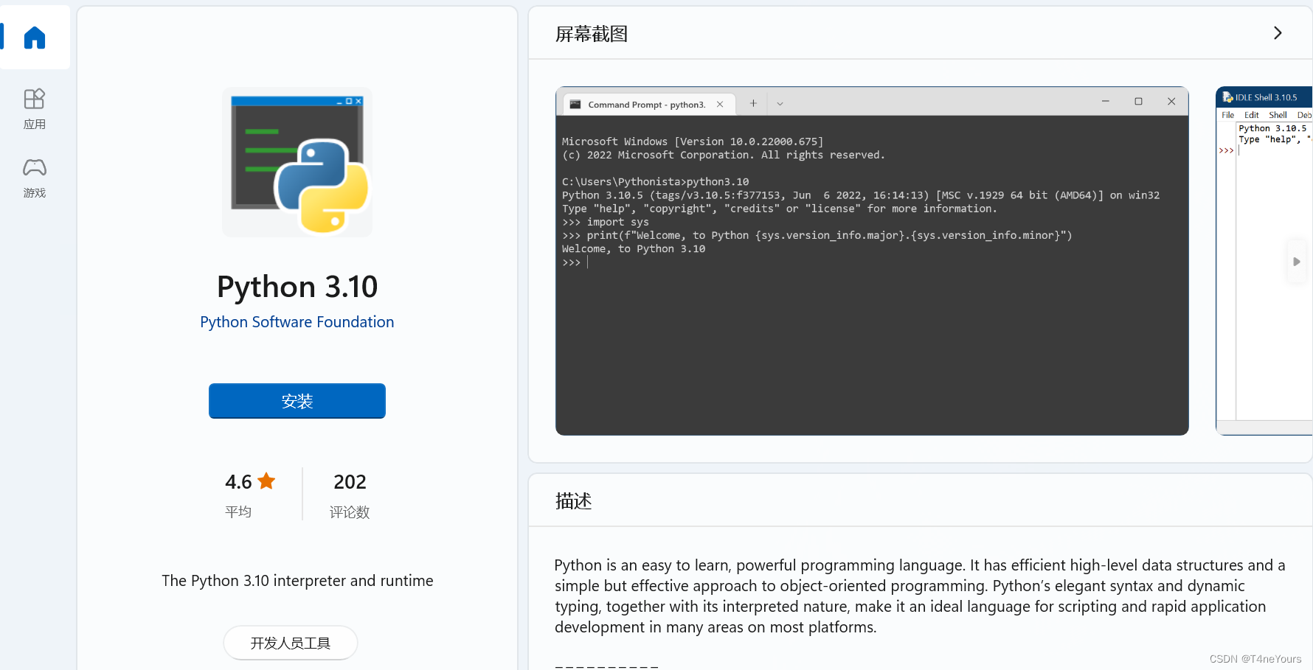Click the Python 3.10 app title
Viewport: 1313px width, 670px height.
[x=297, y=287]
